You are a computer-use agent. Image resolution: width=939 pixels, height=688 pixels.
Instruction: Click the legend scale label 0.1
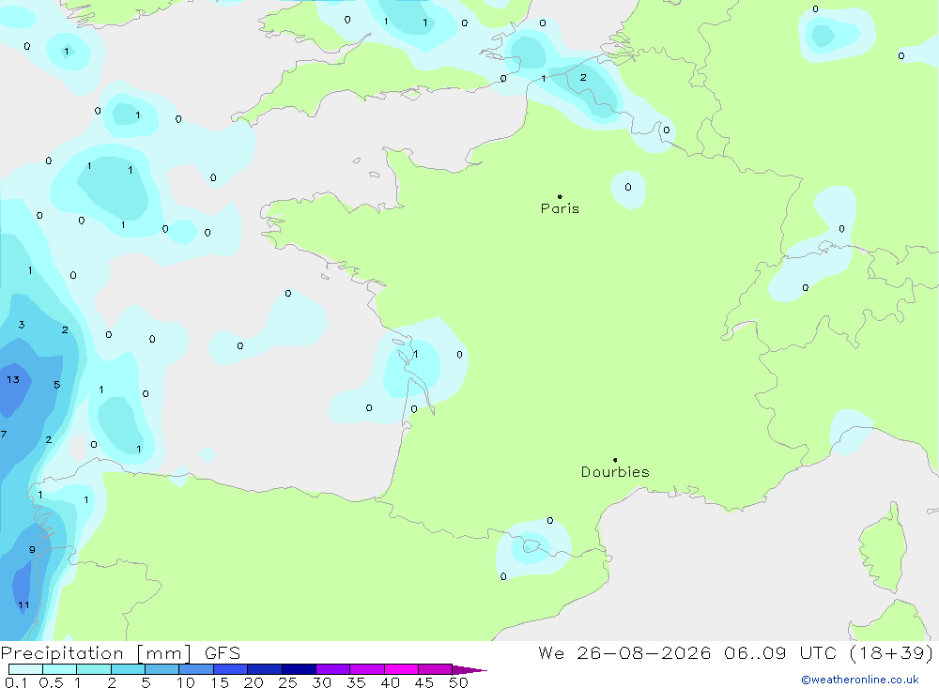[16, 682]
